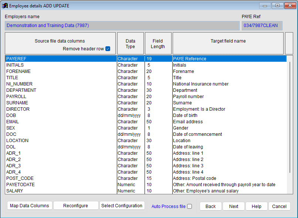Click target field Date of commencement
This screenshot has height=218, width=298.
197,134
